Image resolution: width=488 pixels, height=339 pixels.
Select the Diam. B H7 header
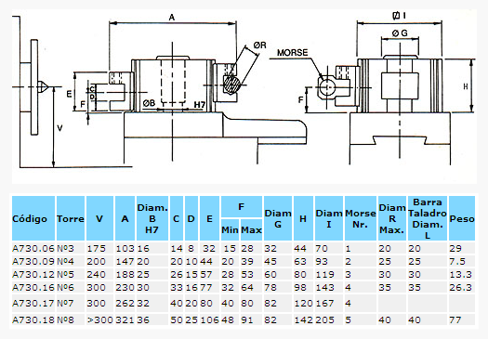pos(152,218)
